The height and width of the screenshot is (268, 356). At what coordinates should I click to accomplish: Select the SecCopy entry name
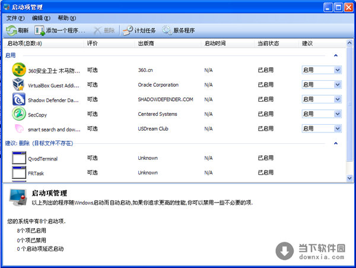(x=37, y=115)
